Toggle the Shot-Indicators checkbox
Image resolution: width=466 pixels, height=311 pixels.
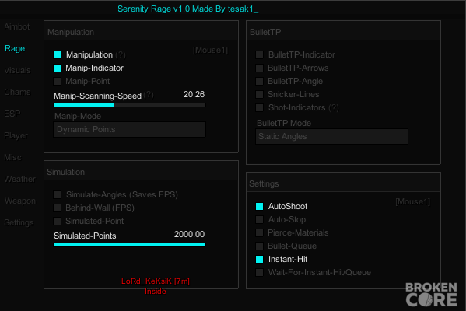[x=259, y=107]
